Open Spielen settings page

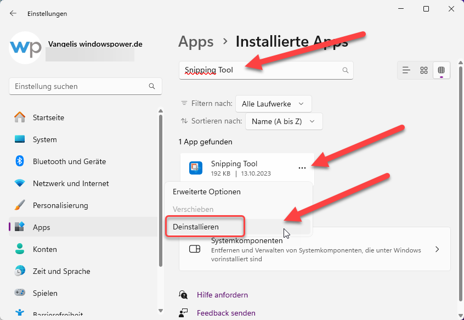(83, 293)
